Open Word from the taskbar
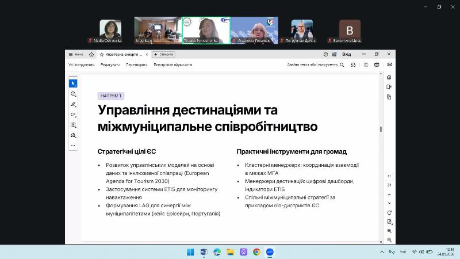Viewport: 460px width, 259px height. point(204,252)
